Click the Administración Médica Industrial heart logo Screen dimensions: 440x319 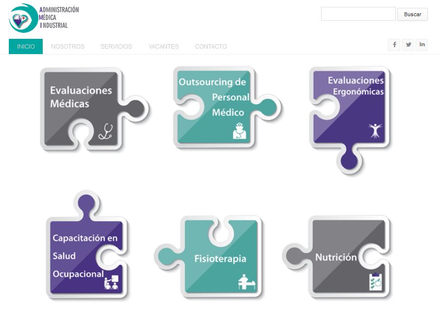(23, 18)
